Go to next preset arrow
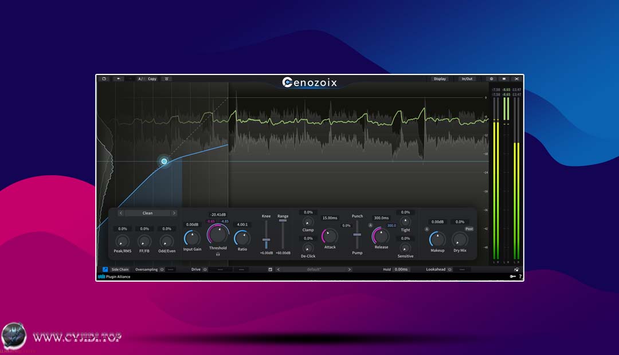619x355 pixels. [x=350, y=270]
